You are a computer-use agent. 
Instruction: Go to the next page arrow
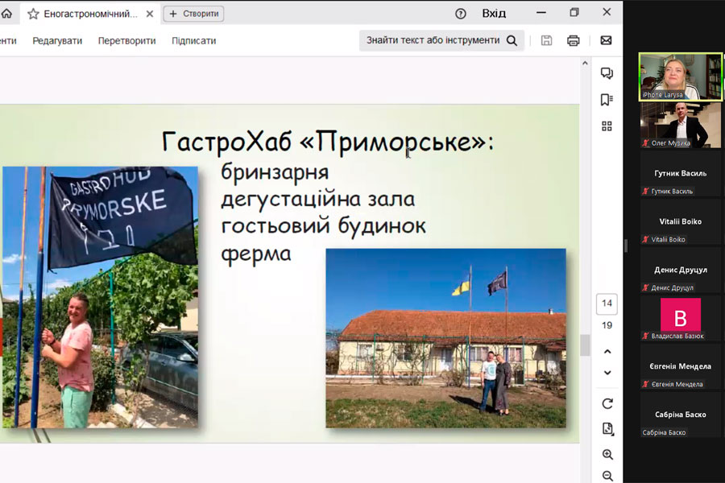tap(607, 373)
